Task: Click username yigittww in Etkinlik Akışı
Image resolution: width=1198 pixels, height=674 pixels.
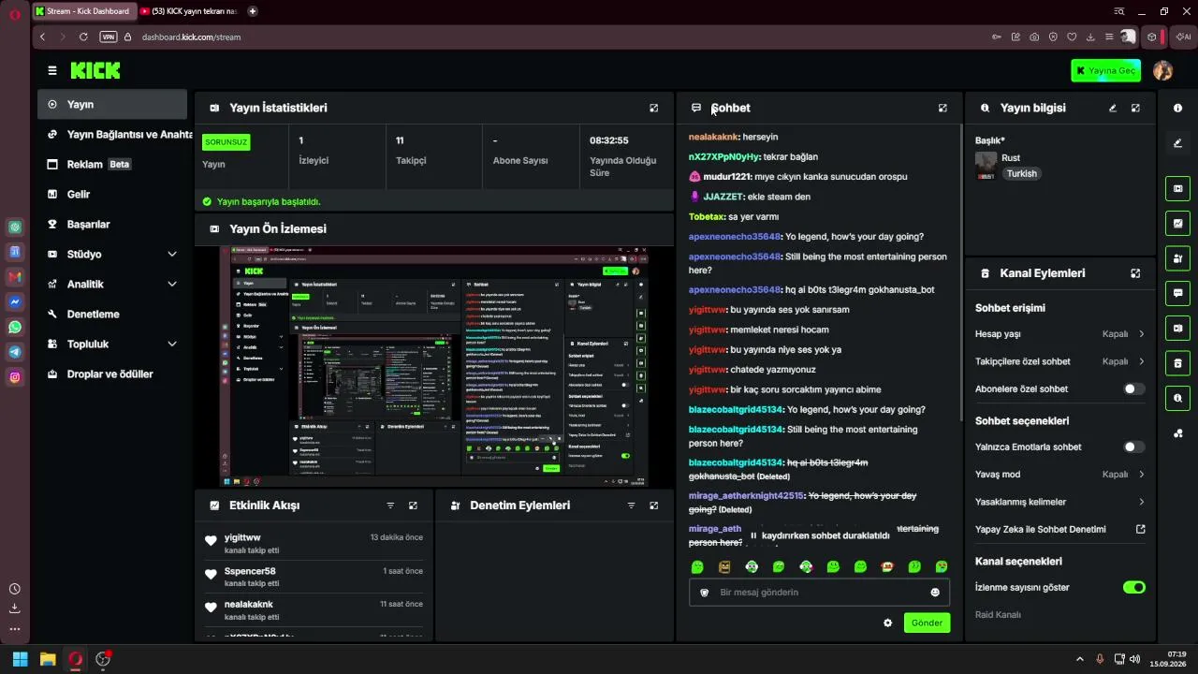Action: point(242,537)
